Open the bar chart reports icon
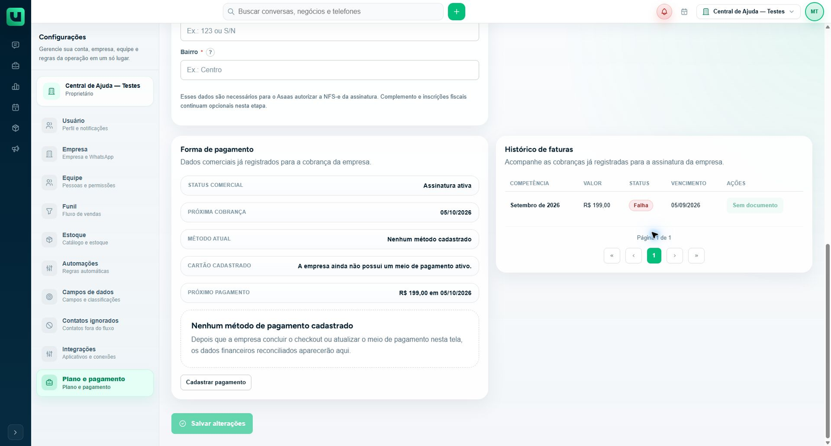831x446 pixels. pos(16,87)
